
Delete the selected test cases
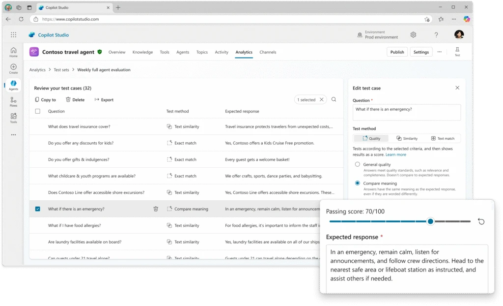point(75,99)
